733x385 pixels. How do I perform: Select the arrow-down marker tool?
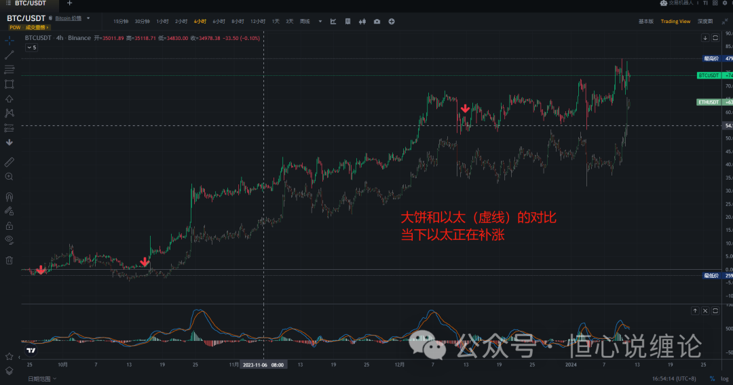click(x=9, y=142)
